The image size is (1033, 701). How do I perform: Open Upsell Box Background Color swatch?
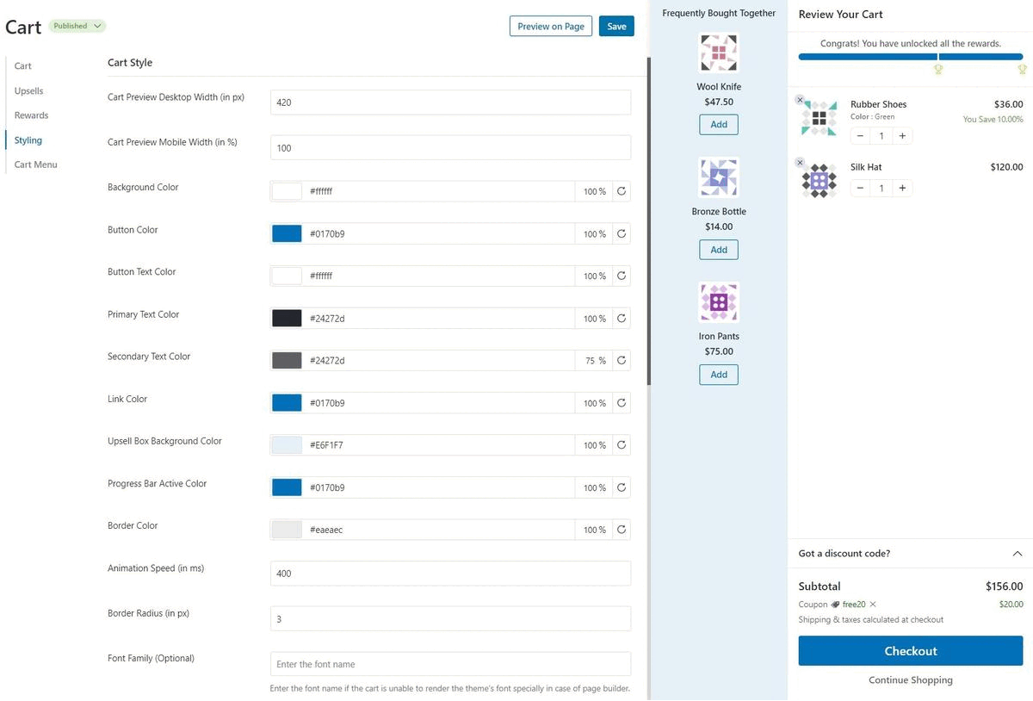(287, 444)
